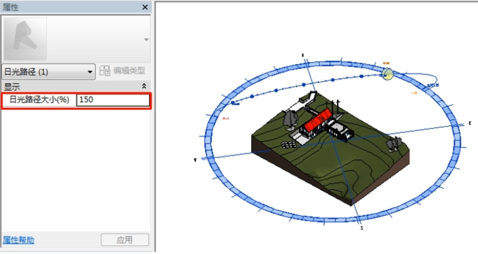Click the E east compass marker

[470, 123]
